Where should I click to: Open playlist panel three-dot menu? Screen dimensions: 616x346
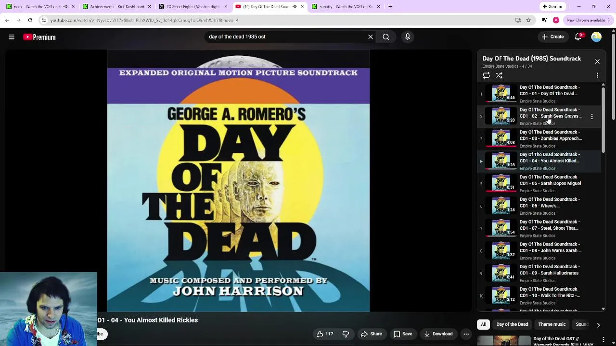pyautogui.click(x=597, y=75)
